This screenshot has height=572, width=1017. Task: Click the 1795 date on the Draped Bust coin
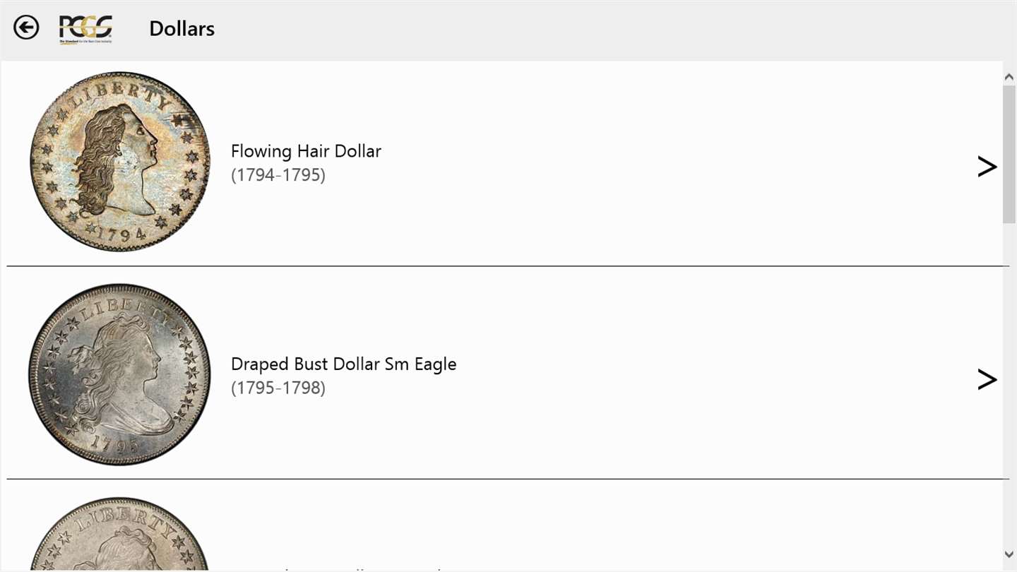tap(116, 446)
